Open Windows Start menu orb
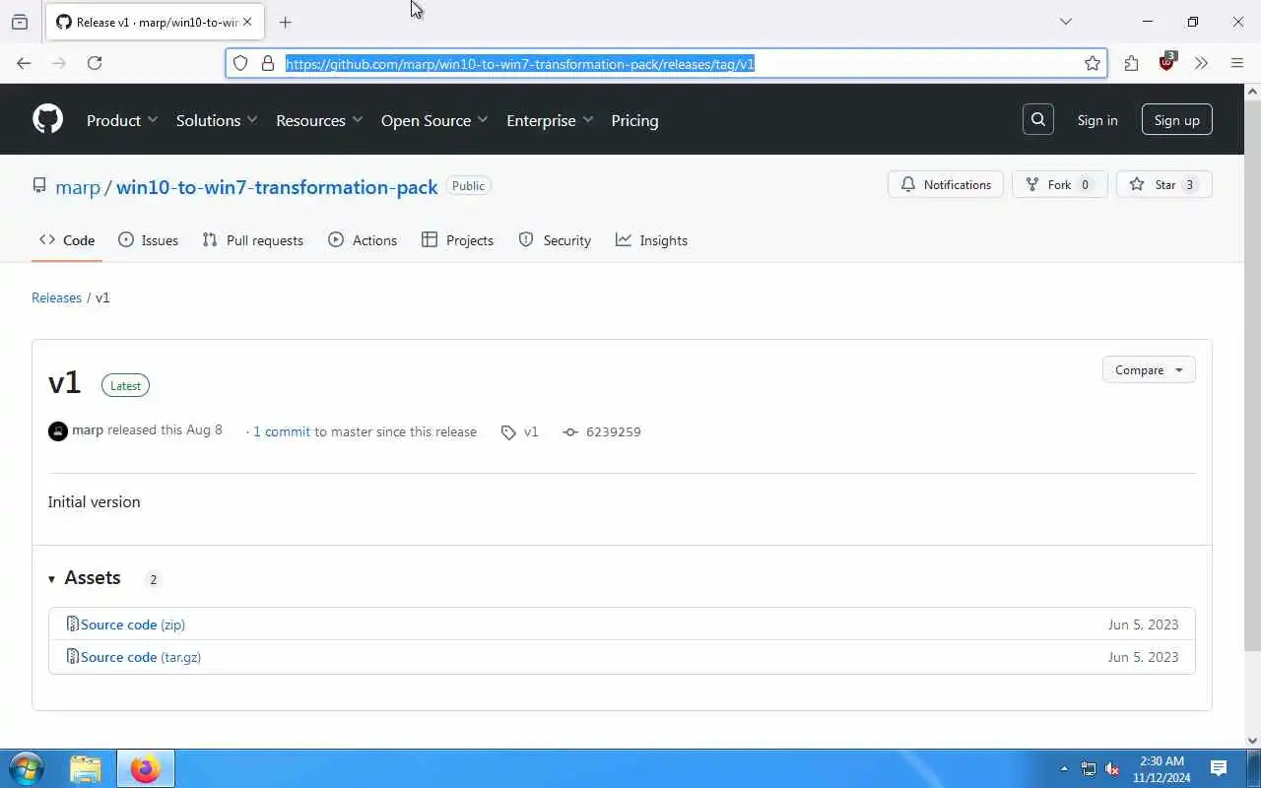This screenshot has height=788, width=1261. [x=26, y=768]
